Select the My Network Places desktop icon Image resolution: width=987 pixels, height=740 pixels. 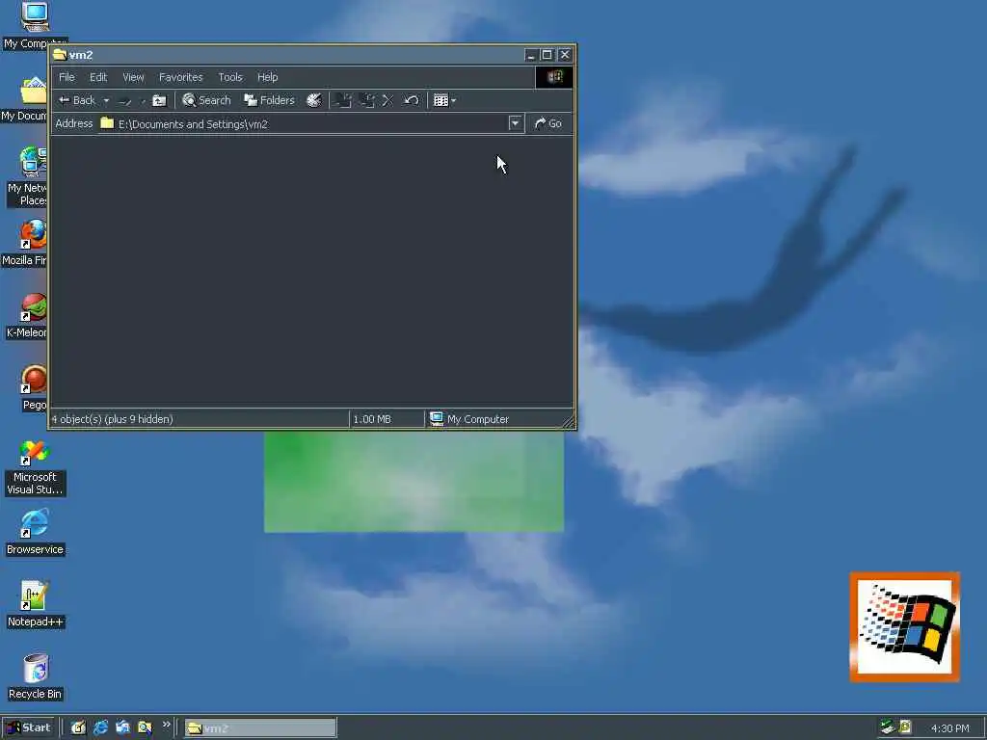26,176
